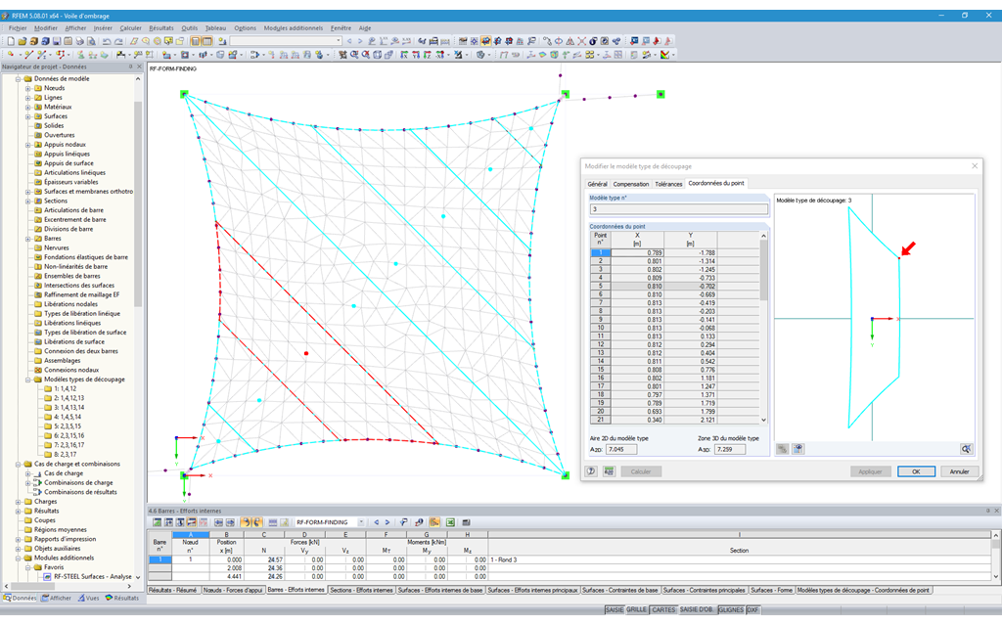Go to next table using the right arrow icon
The image size is (1002, 626).
click(387, 522)
